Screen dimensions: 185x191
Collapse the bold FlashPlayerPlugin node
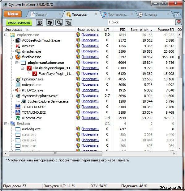click(22, 68)
